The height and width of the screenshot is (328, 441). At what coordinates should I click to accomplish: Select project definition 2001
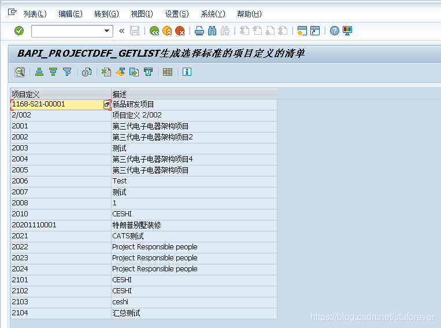tap(61, 126)
